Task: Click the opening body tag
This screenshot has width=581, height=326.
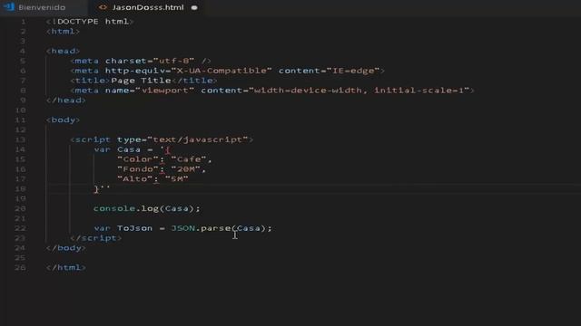Action: 63,120
